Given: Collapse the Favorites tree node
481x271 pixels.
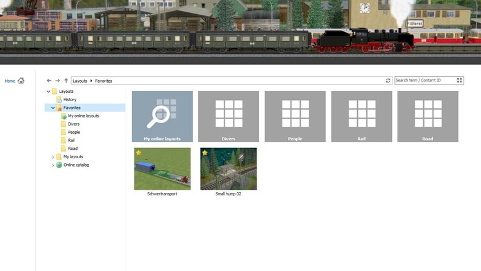Looking at the screenshot, I should [x=53, y=108].
